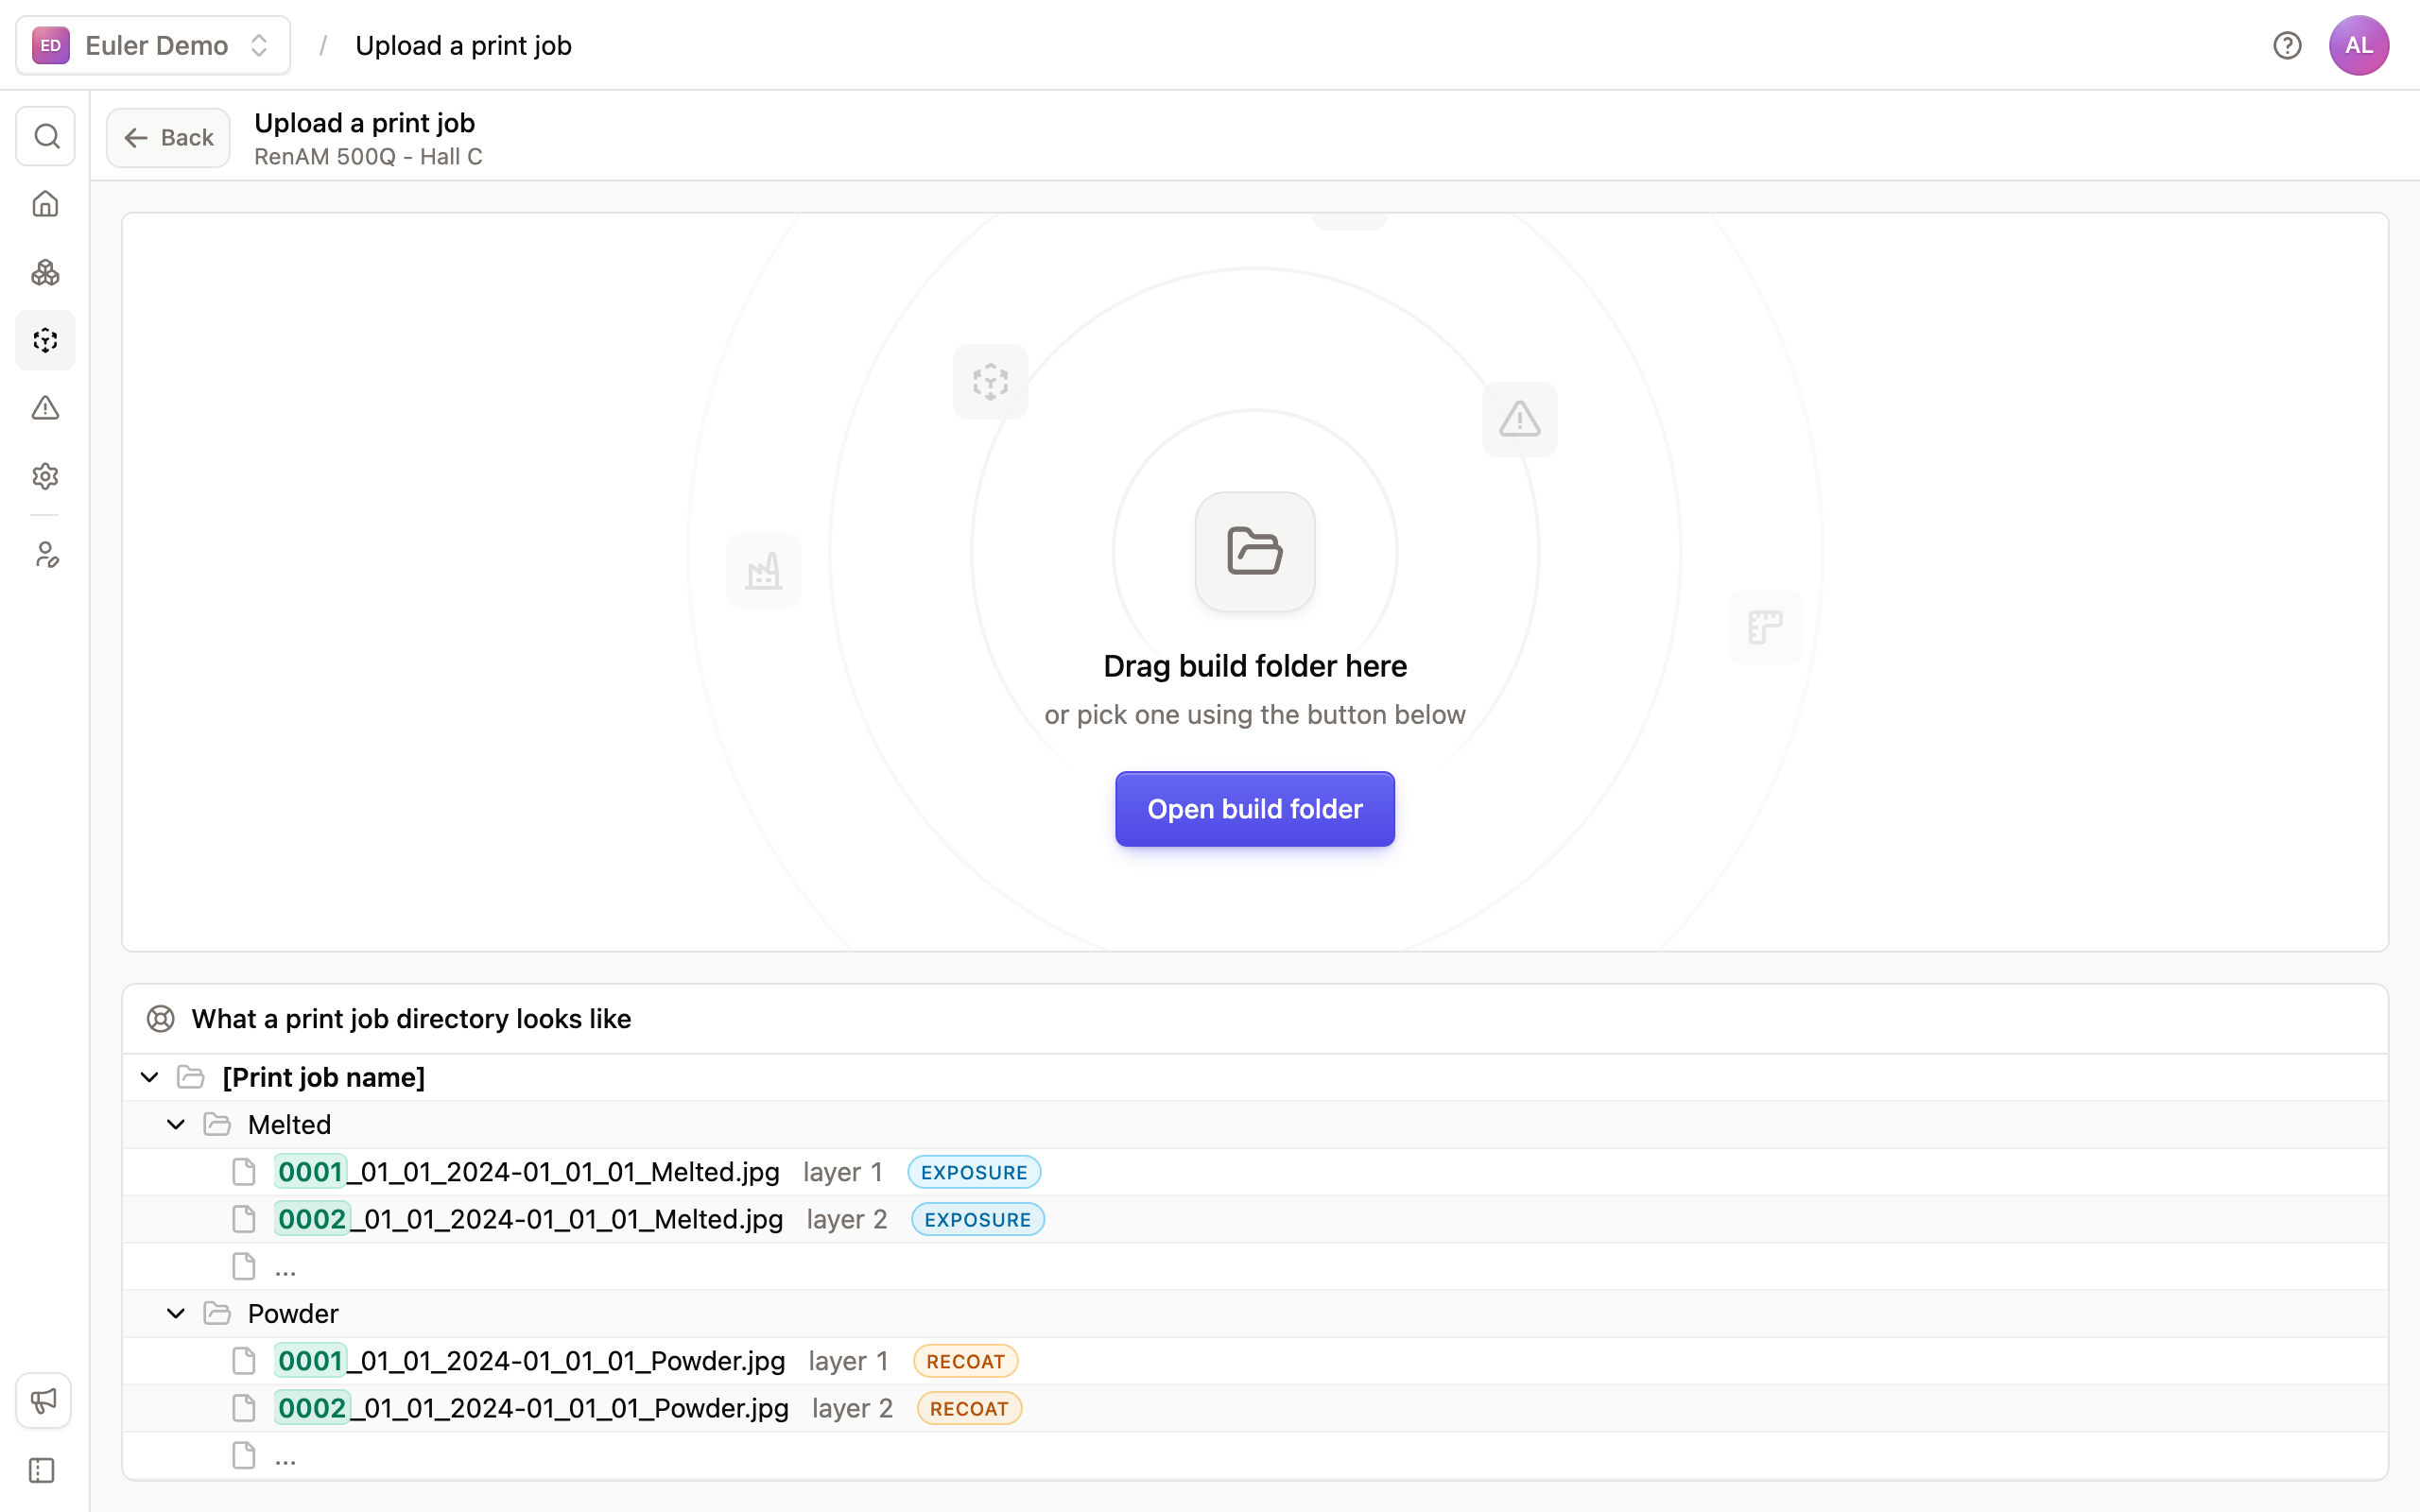Collapse the Powder folder chevron
This screenshot has height=1512, width=2420.
(176, 1313)
